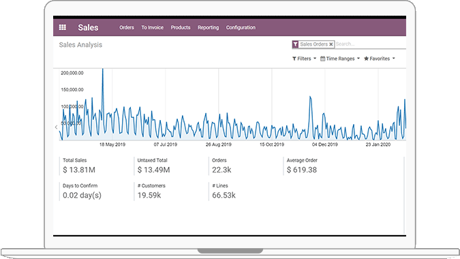Click the 07 Jul 2019 axis label

click(x=166, y=144)
